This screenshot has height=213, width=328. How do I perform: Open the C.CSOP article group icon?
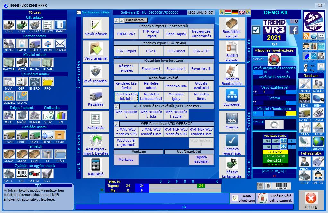[35, 25]
